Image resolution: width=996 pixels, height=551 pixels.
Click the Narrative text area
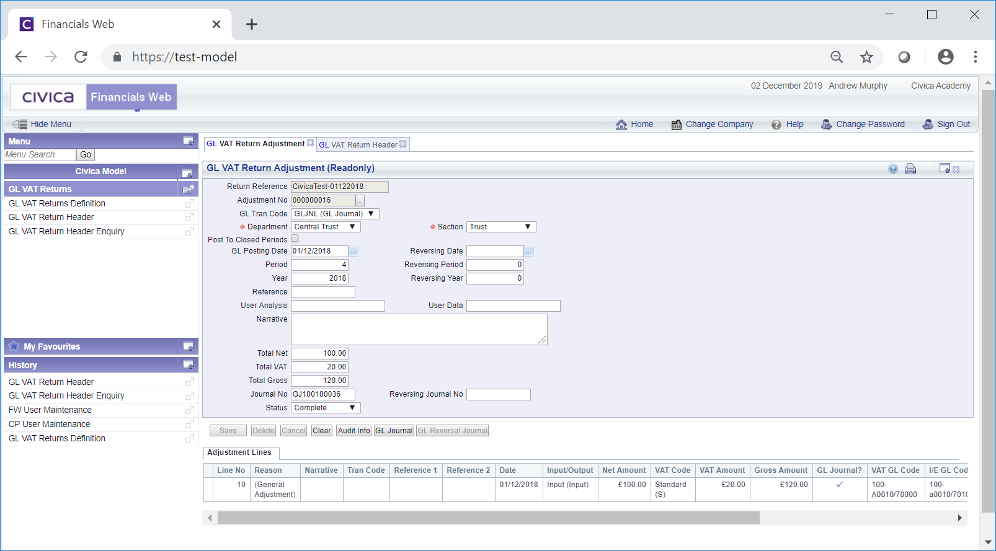point(419,329)
